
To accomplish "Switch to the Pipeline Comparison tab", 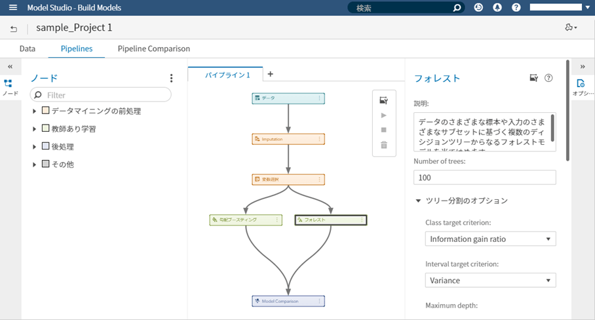I will [153, 49].
